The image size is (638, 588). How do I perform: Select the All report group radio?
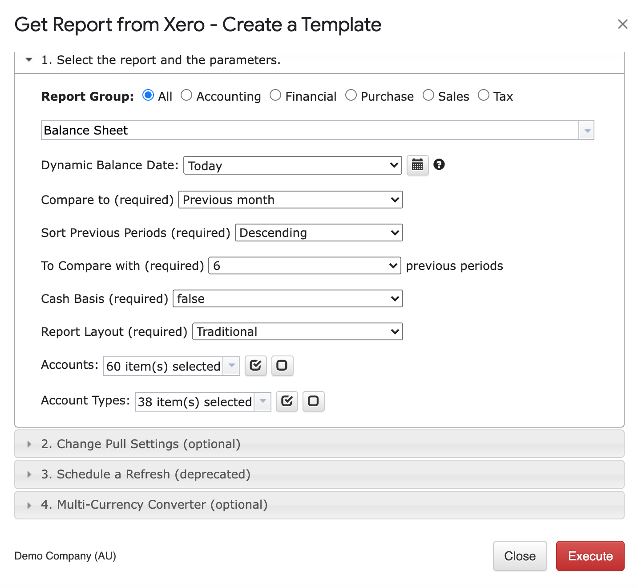coord(148,95)
